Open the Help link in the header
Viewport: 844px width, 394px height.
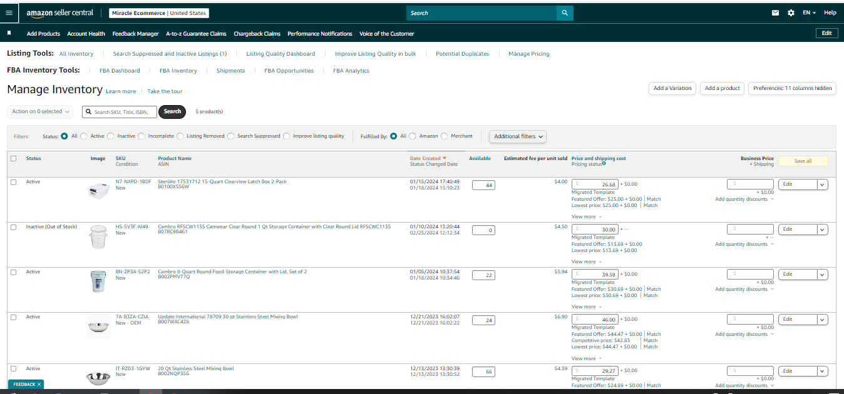[830, 13]
